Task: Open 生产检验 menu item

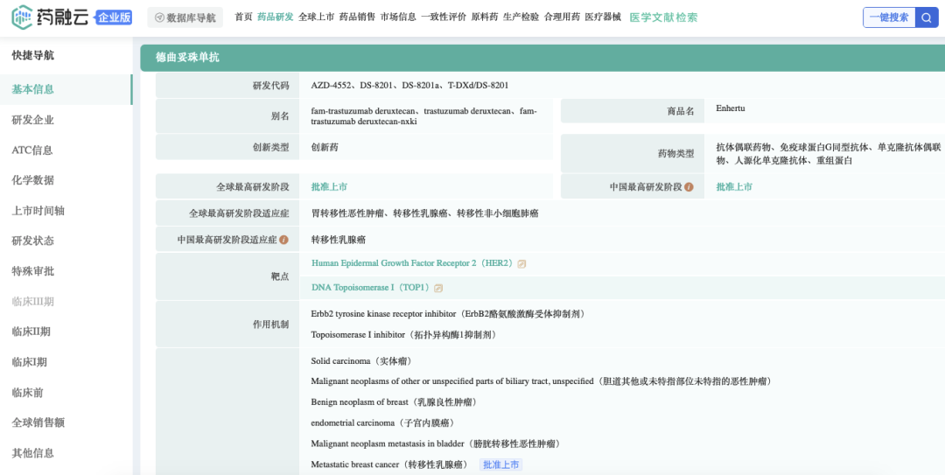Action: [521, 17]
